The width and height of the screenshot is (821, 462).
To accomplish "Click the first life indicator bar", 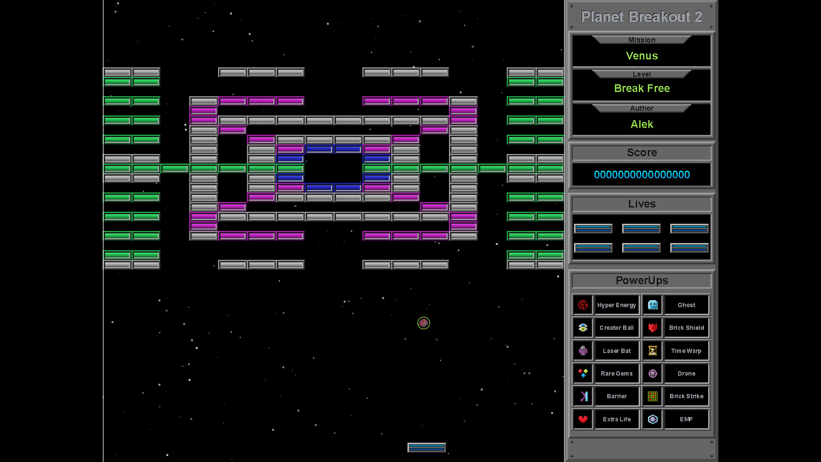I will coord(593,228).
